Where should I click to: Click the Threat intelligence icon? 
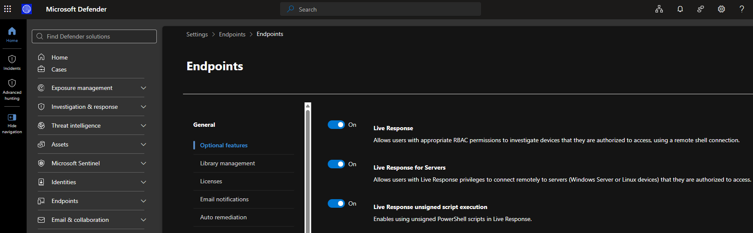(41, 125)
